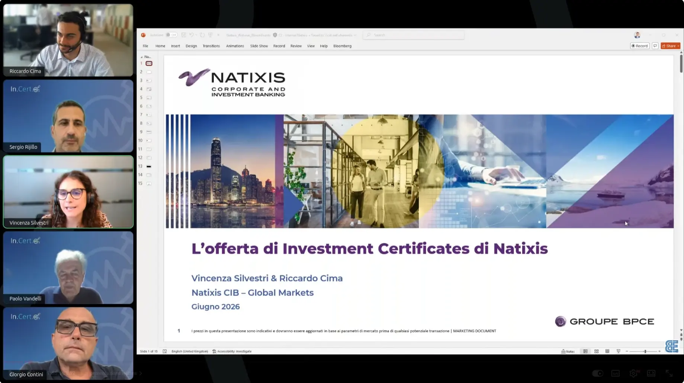Zoom in with the plus icon
Screen dimensions: 684x383
click(x=659, y=351)
